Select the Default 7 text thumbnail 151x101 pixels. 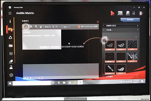click(x=110, y=69)
